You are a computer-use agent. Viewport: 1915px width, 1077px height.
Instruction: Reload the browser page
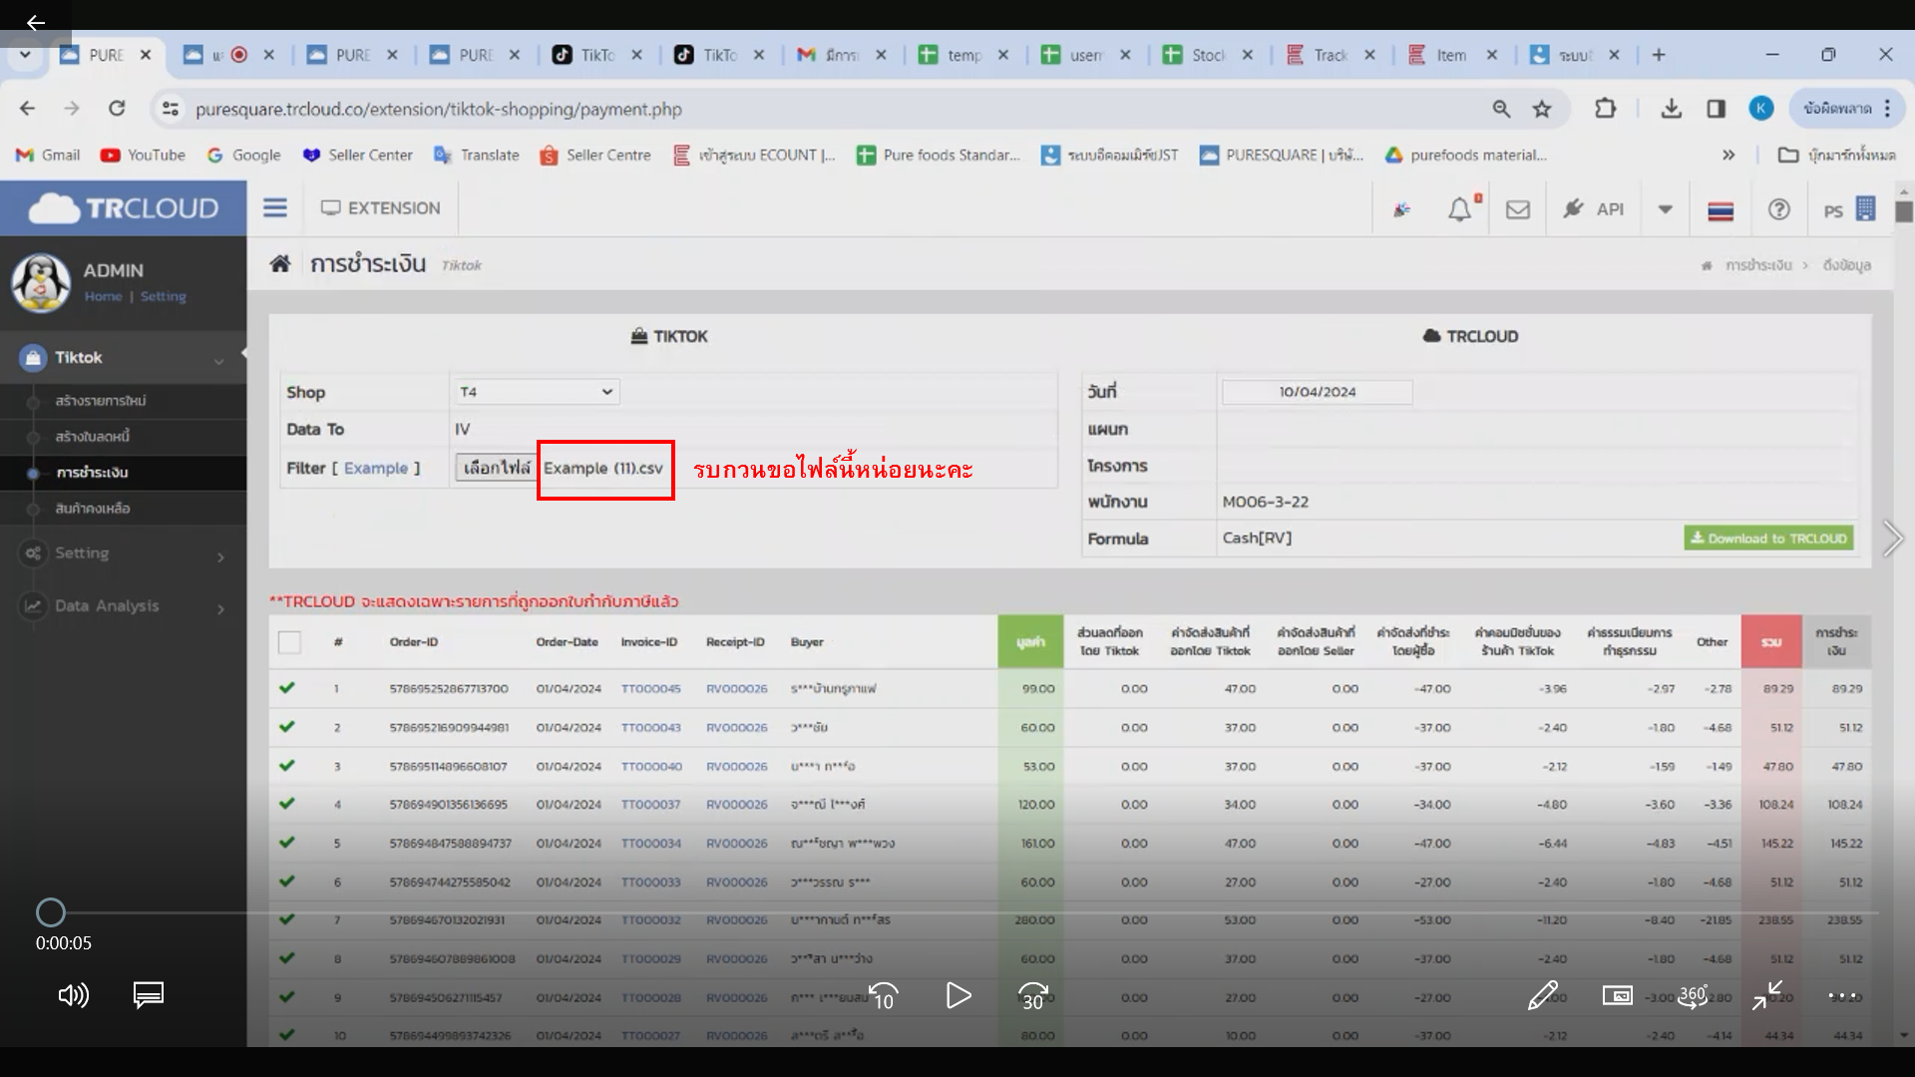(117, 109)
